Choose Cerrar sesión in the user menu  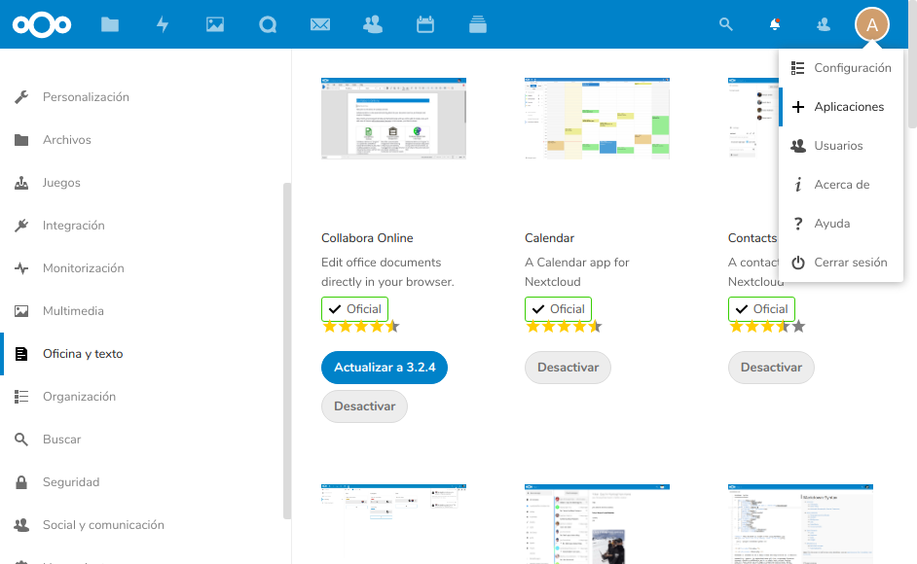(850, 263)
